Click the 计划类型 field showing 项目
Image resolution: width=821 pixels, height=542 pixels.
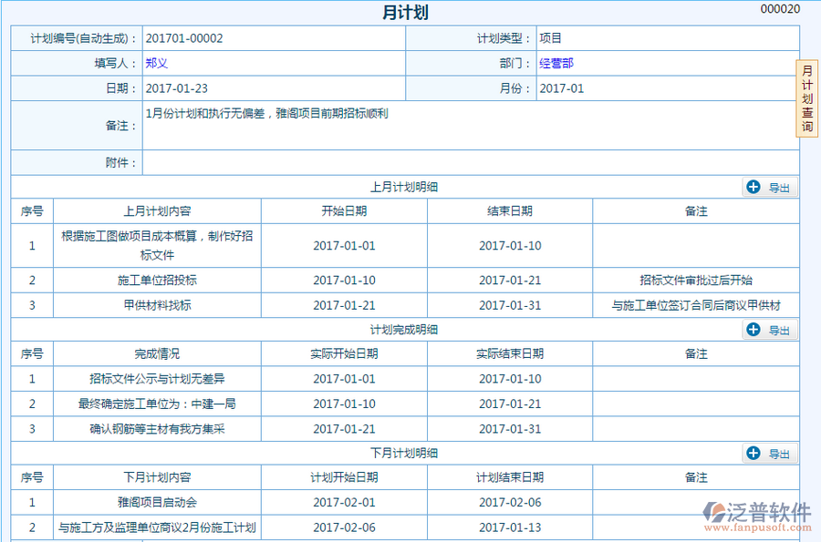pos(551,38)
